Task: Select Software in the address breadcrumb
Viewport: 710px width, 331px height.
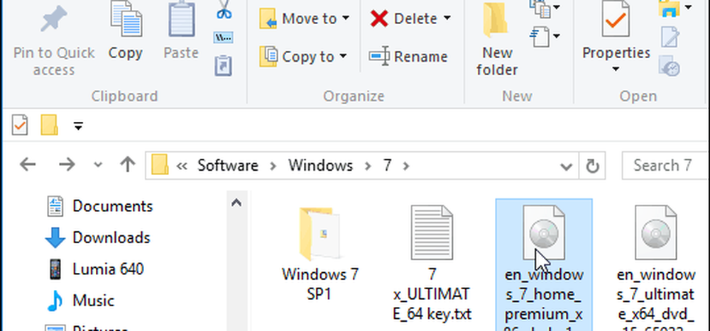Action: coord(227,166)
